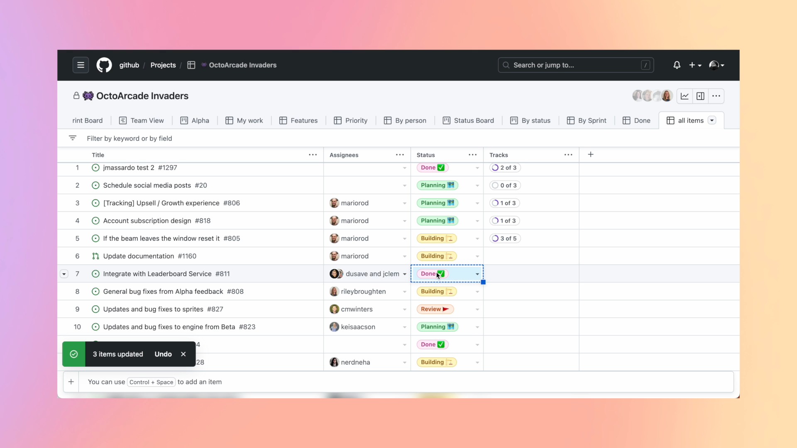Click the add an item input row
The width and height of the screenshot is (797, 448).
click(x=398, y=382)
